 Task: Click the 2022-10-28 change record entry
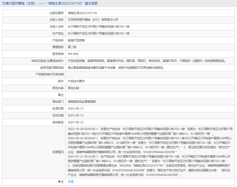coord(150,131)
